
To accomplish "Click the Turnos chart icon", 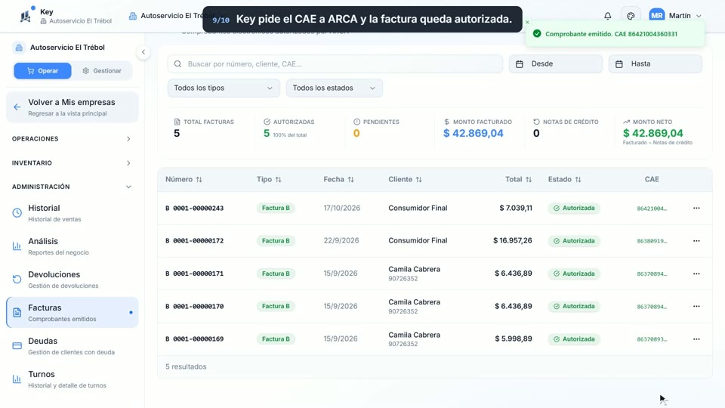I will coord(17,379).
